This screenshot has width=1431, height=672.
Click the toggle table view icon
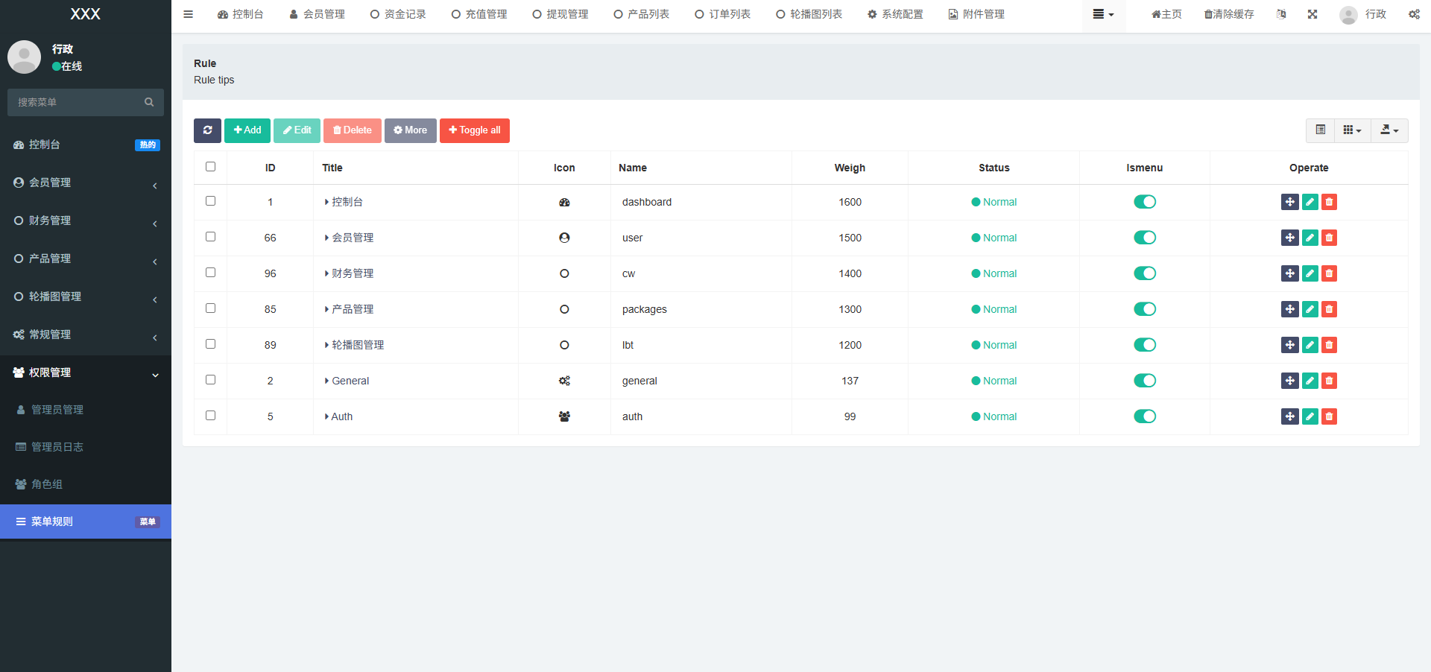1320,130
